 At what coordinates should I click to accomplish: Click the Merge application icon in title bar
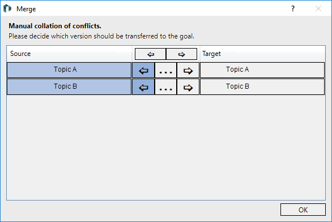click(x=7, y=8)
